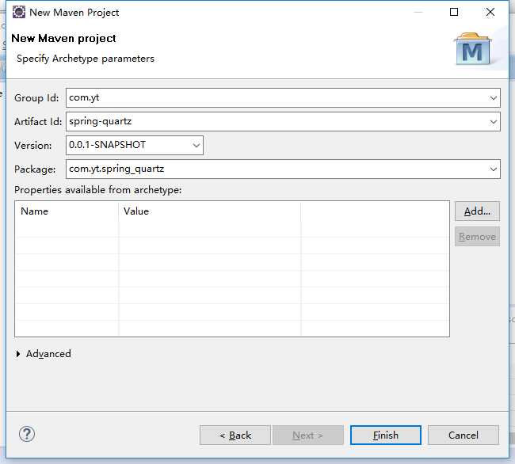This screenshot has width=515, height=464.
Task: Click the Cancel button
Action: 463,435
